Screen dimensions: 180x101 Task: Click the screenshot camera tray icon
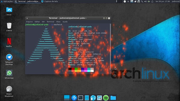pyautogui.click(x=139, y=2)
